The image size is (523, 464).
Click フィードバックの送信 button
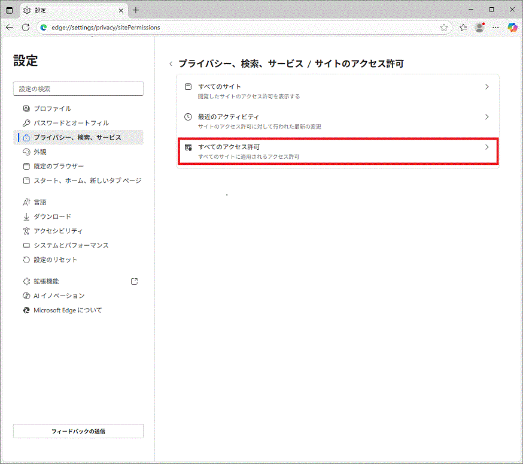coord(78,431)
